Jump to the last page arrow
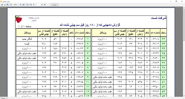This screenshot has width=185, height=99. coord(45,5)
